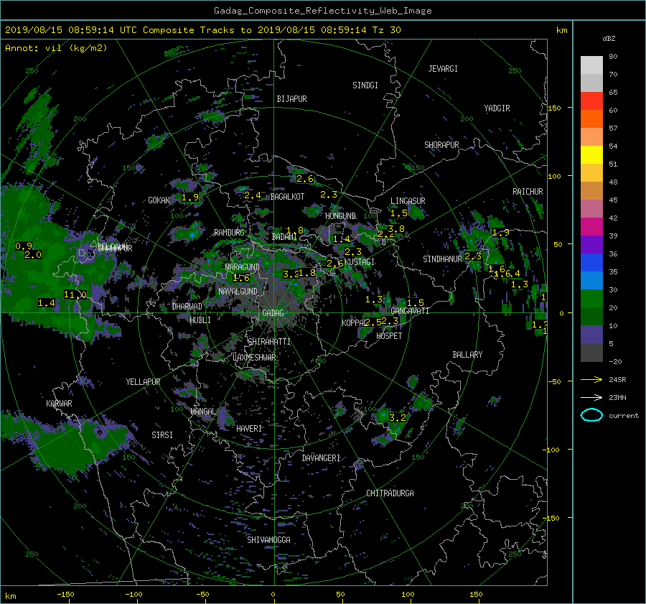Viewport: 646px width, 604px height.
Task: Click the dBZ legend heading
Action: tap(609, 39)
